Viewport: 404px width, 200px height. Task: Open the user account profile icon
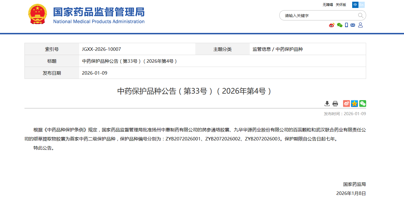click(x=360, y=25)
